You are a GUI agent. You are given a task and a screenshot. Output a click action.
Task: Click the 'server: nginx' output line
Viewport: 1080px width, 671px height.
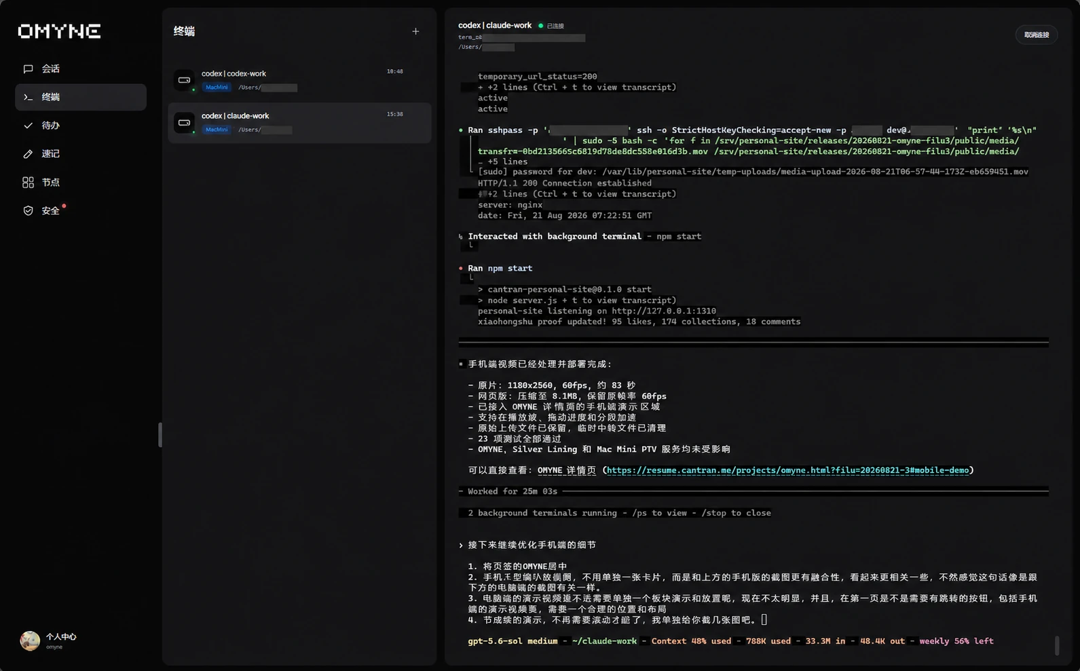click(x=510, y=205)
